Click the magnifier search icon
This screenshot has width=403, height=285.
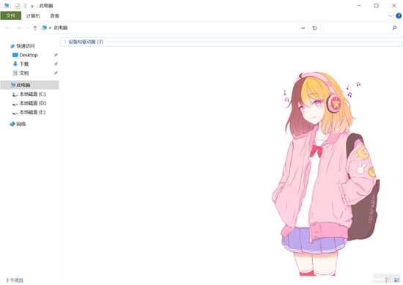point(394,28)
